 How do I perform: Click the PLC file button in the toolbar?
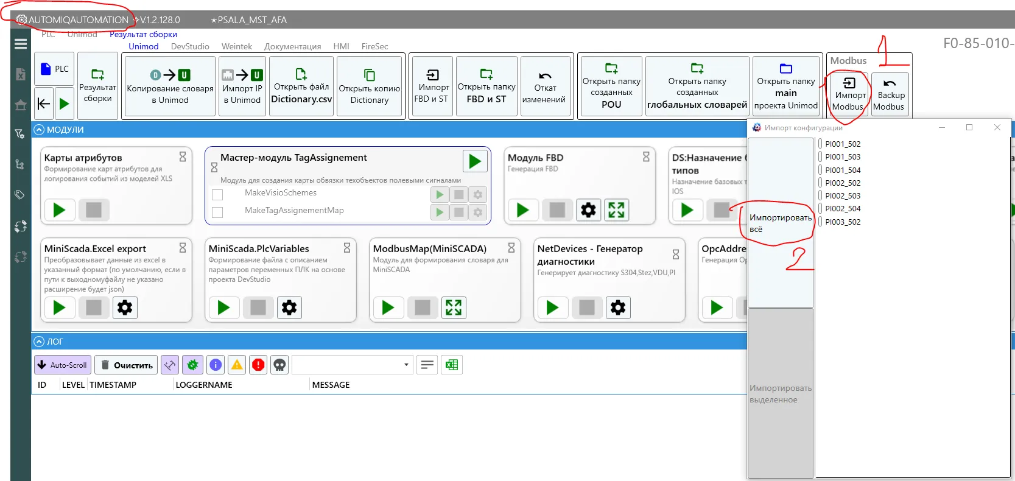54,69
